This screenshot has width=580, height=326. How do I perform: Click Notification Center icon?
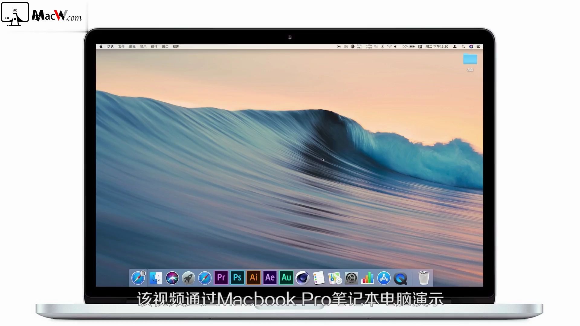pyautogui.click(x=478, y=46)
